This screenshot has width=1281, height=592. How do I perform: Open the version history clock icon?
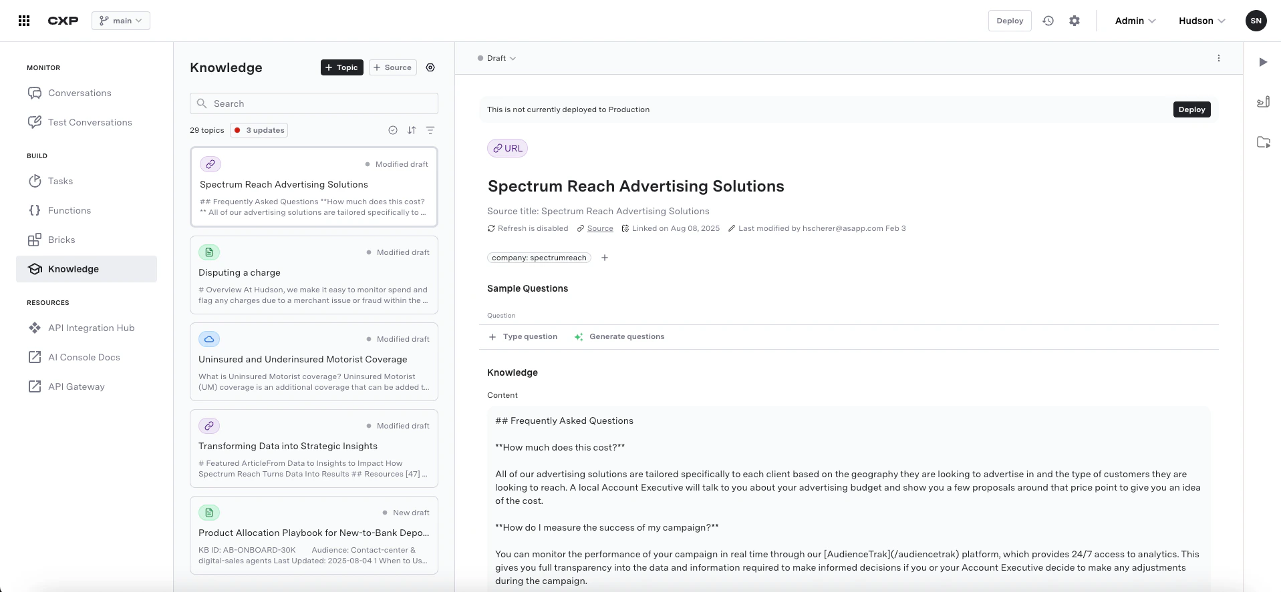(1048, 21)
